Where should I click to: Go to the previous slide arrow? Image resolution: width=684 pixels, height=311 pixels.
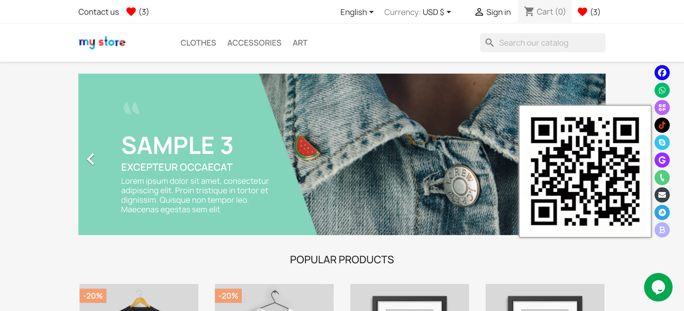pyautogui.click(x=91, y=159)
